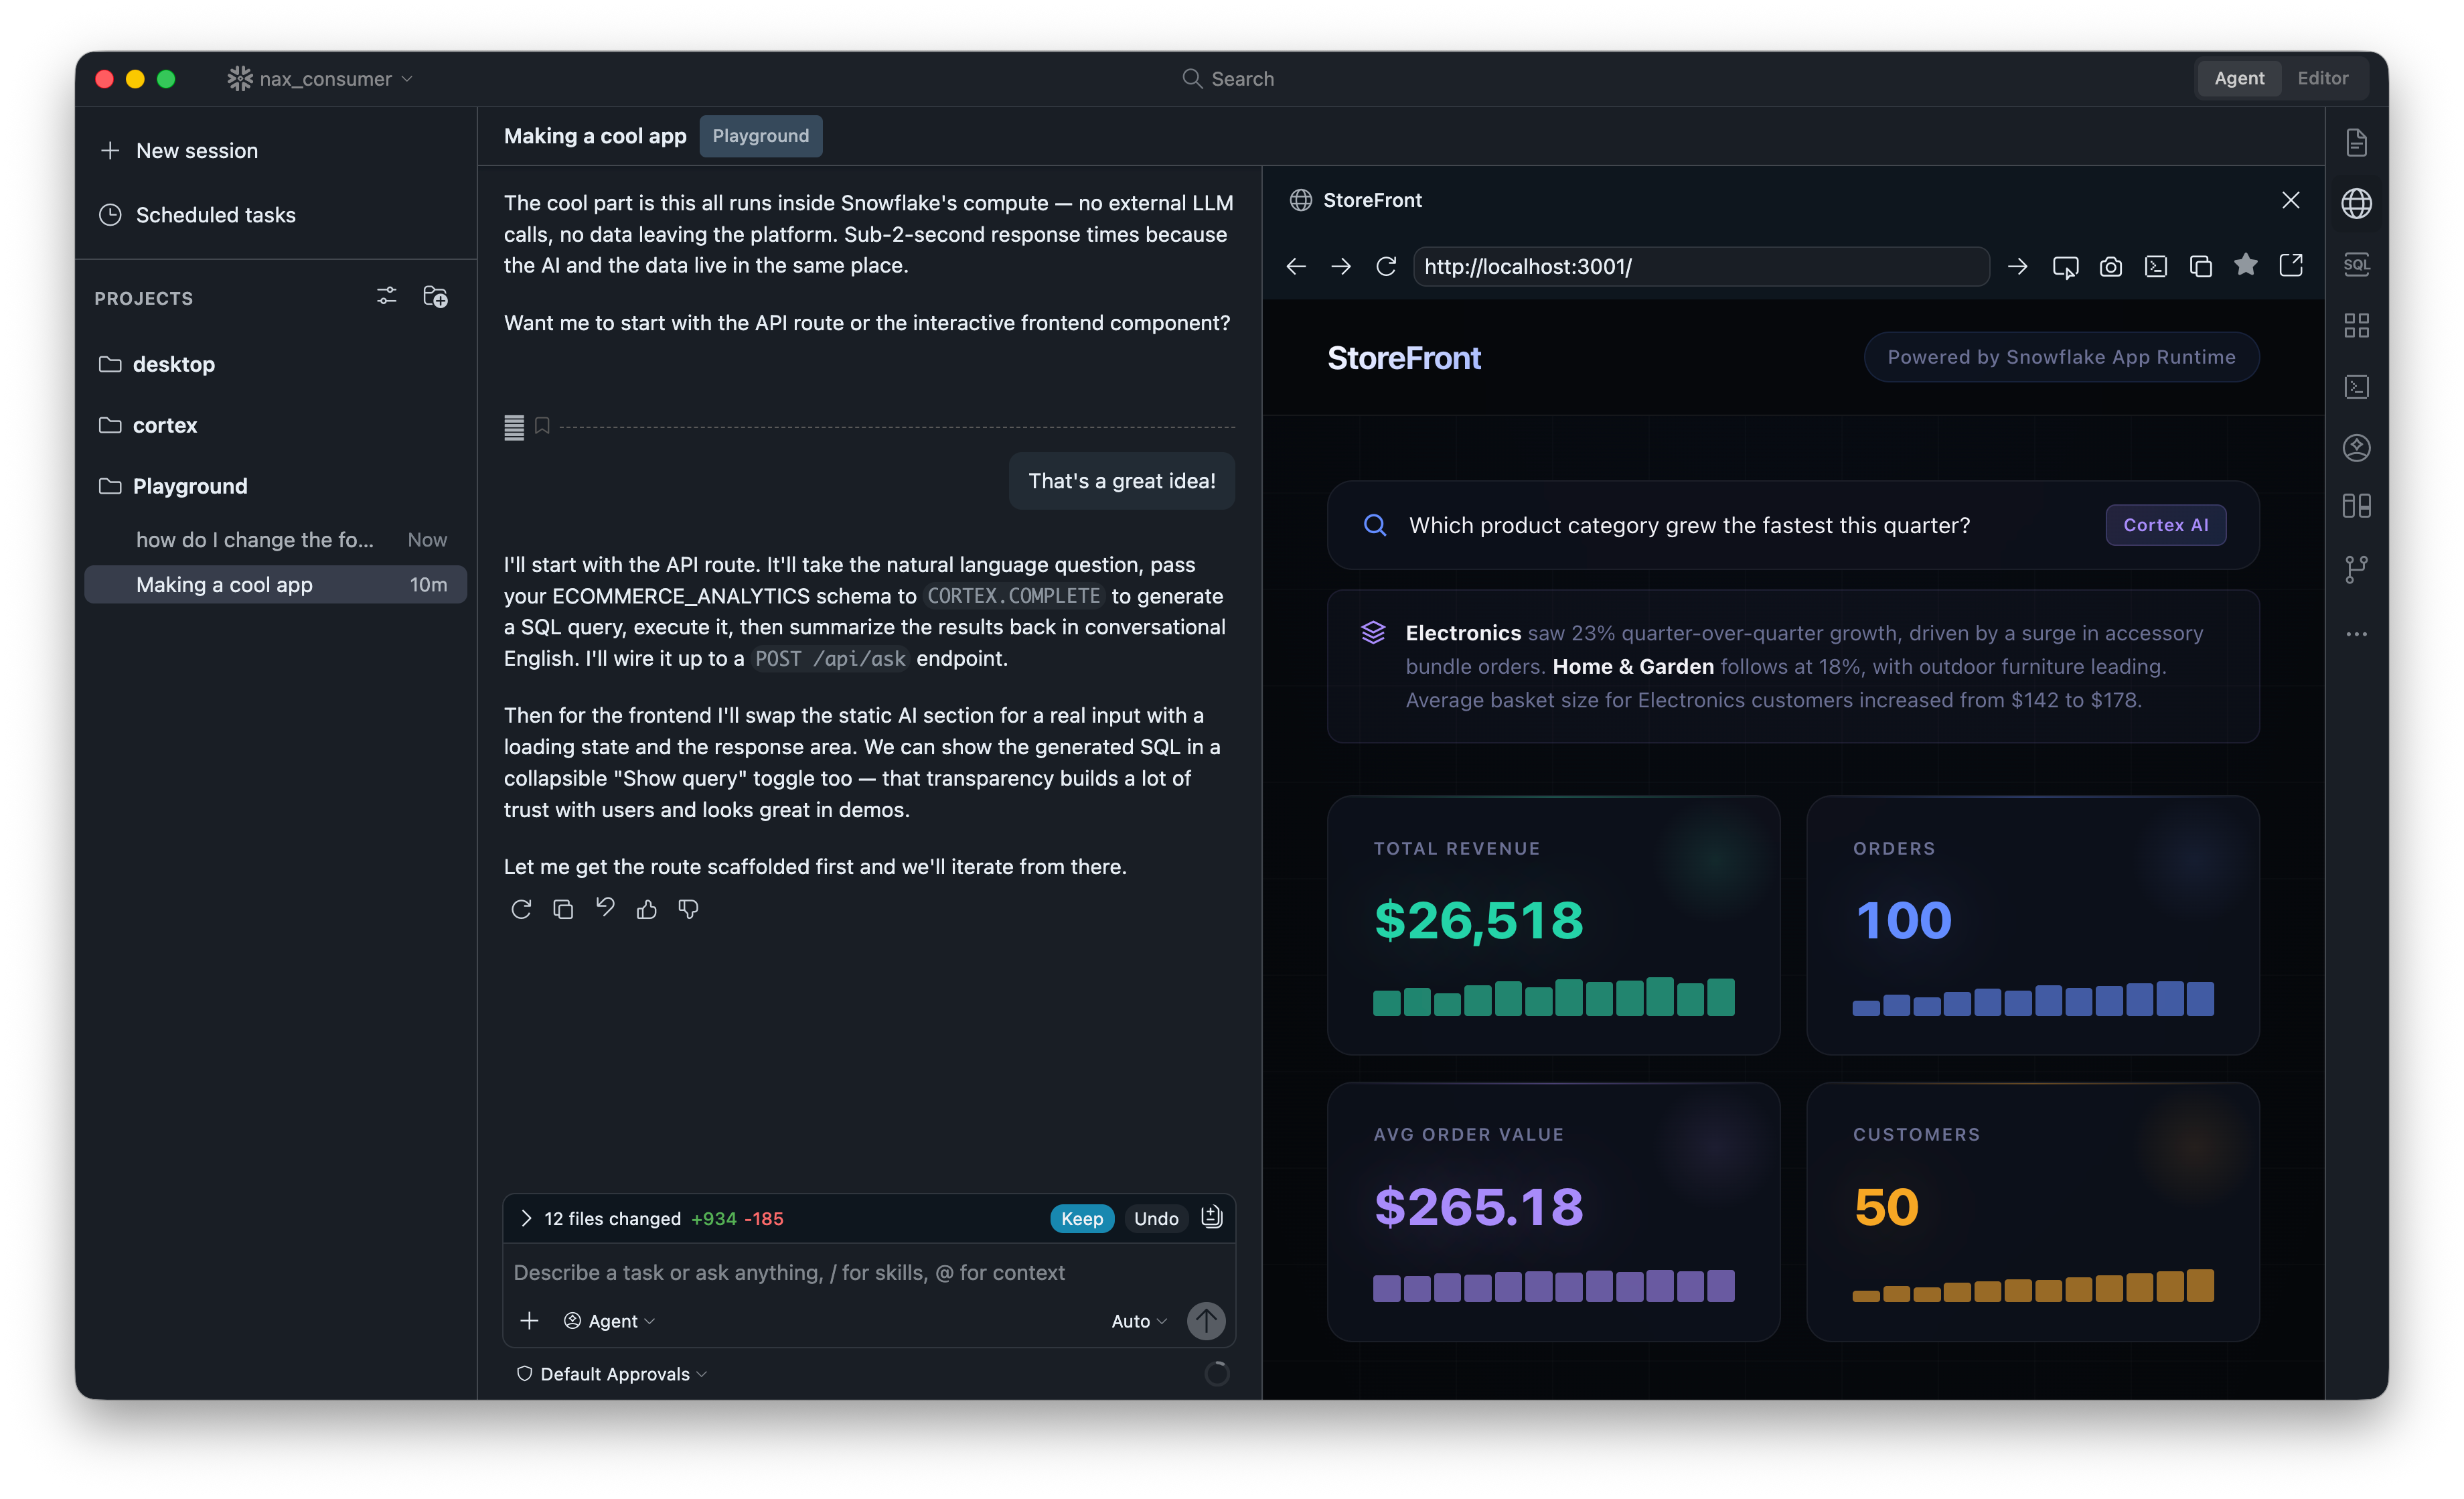Bookmark page with the star icon
The image size is (2464, 1499).
click(x=2245, y=264)
